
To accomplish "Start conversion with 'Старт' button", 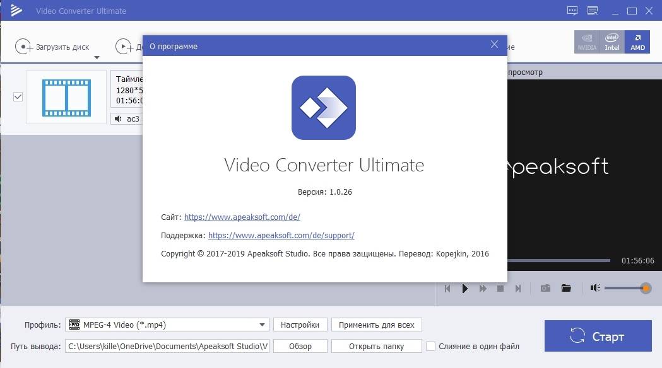I will click(x=598, y=336).
